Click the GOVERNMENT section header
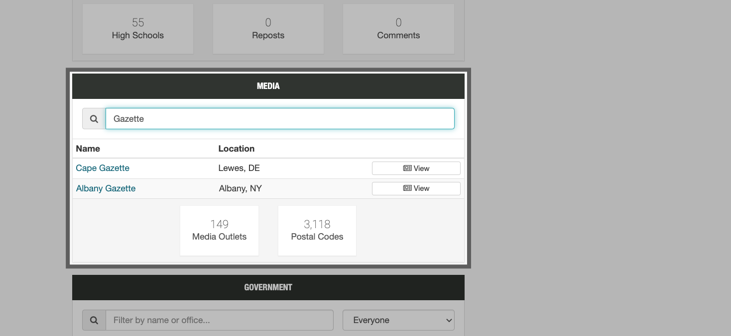Screen dimensions: 731x336 click(x=268, y=287)
